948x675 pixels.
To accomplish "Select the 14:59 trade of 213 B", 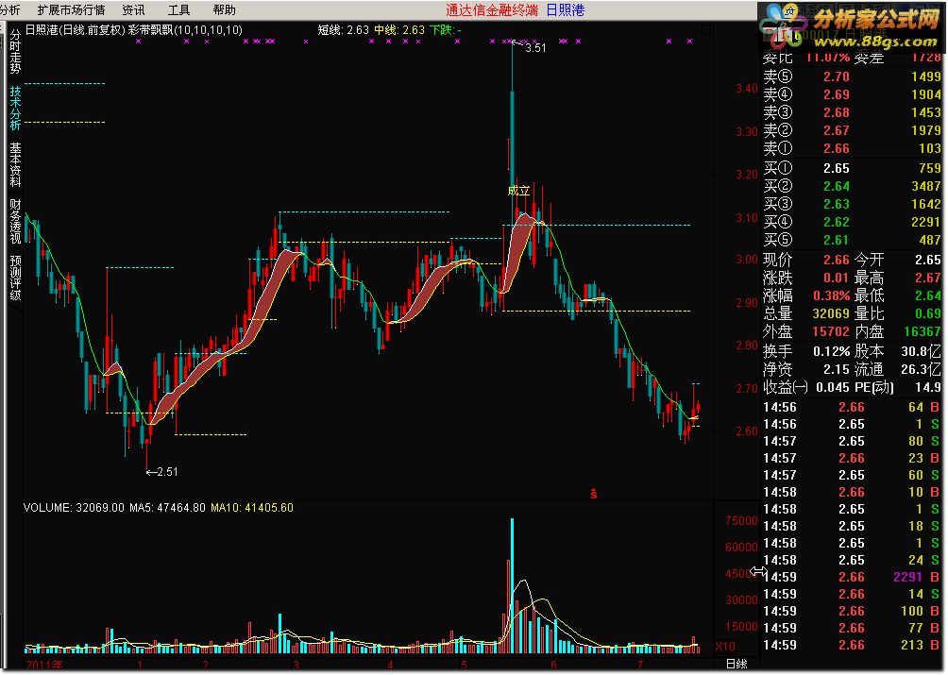I will 852,645.
